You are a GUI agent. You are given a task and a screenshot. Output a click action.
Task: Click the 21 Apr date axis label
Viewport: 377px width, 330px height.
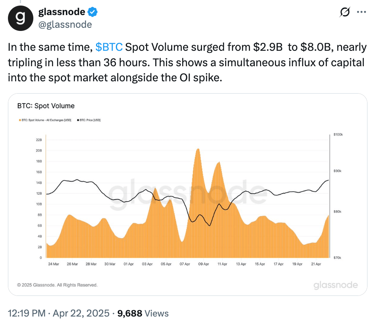click(316, 264)
